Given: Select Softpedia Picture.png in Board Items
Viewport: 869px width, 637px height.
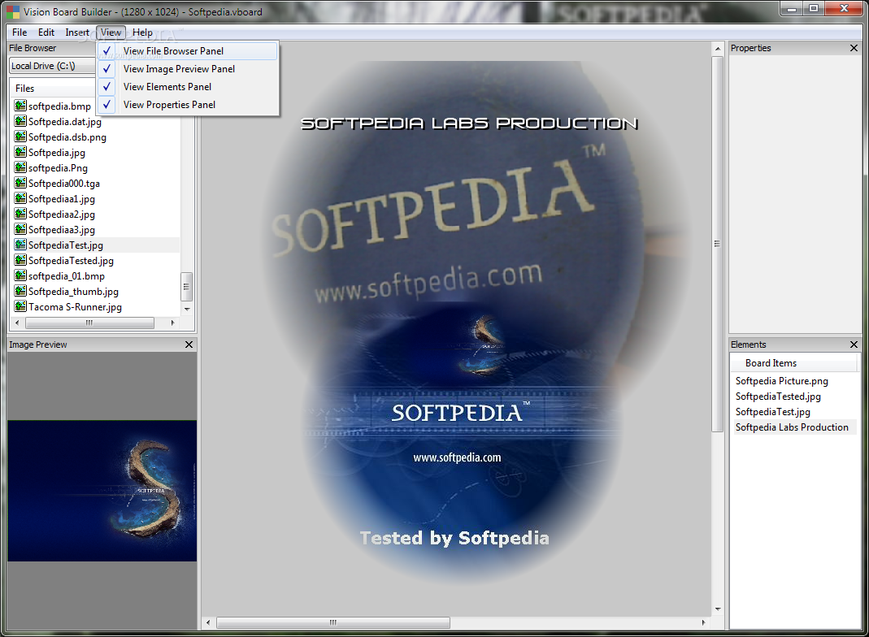Looking at the screenshot, I should click(781, 381).
